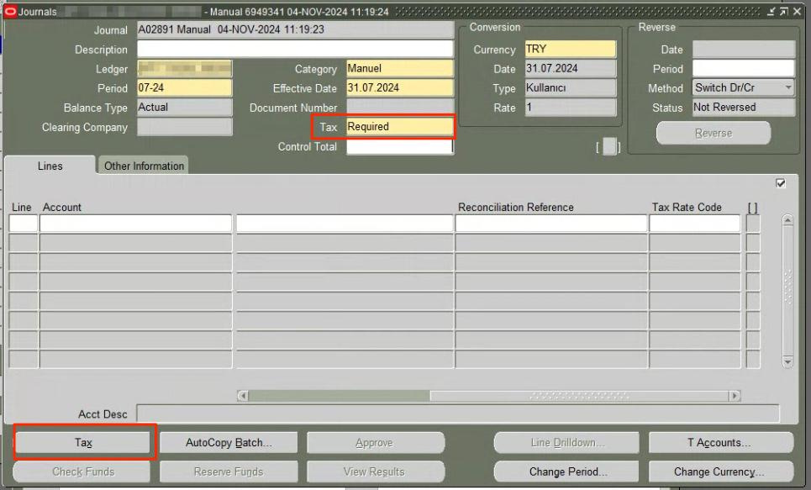Click Change Period
The image size is (811, 490).
[565, 472]
